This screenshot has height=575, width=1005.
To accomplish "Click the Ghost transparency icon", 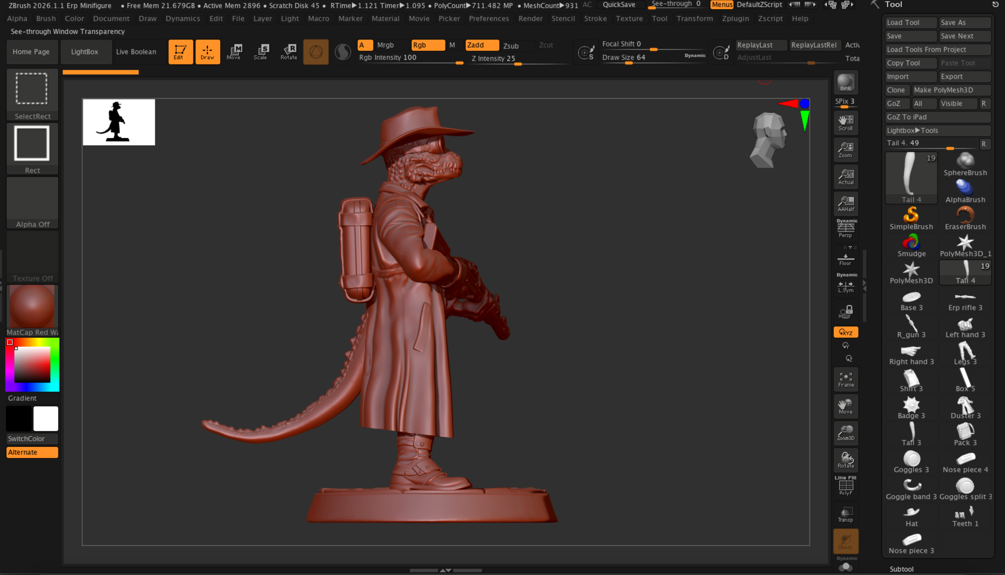I will pyautogui.click(x=845, y=541).
